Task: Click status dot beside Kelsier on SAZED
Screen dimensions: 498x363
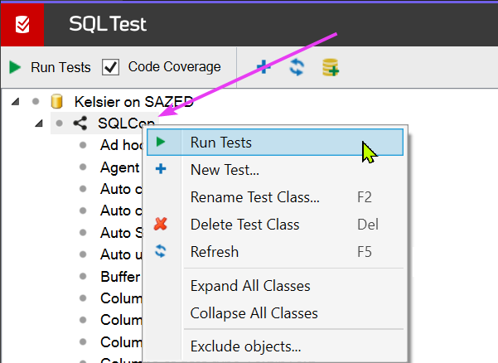Action: tap(36, 102)
